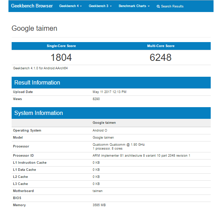The image size is (222, 209).
Task: Select the 8290 views value
Action: point(96,99)
